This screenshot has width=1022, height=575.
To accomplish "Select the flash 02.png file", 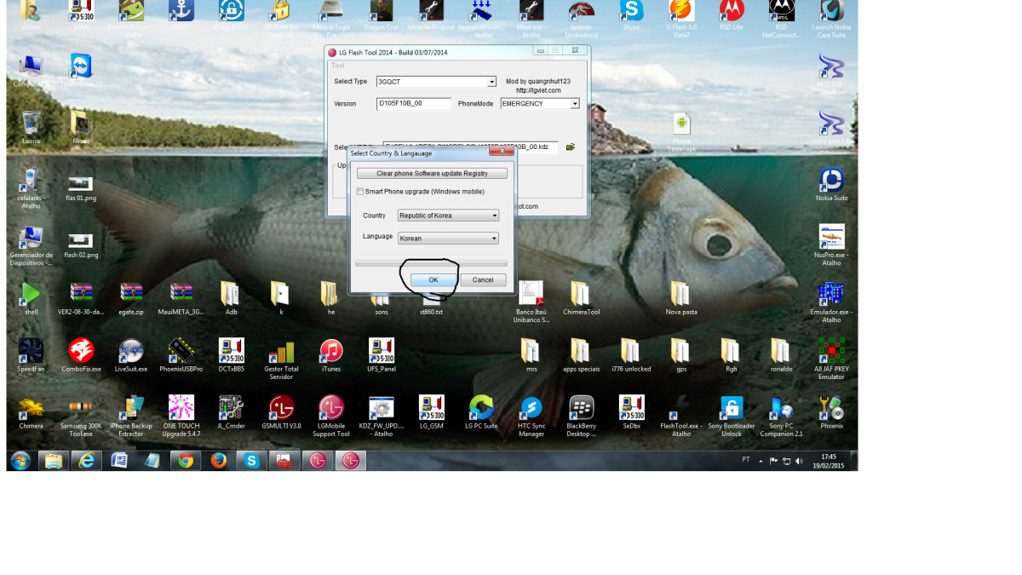I will coord(81,245).
